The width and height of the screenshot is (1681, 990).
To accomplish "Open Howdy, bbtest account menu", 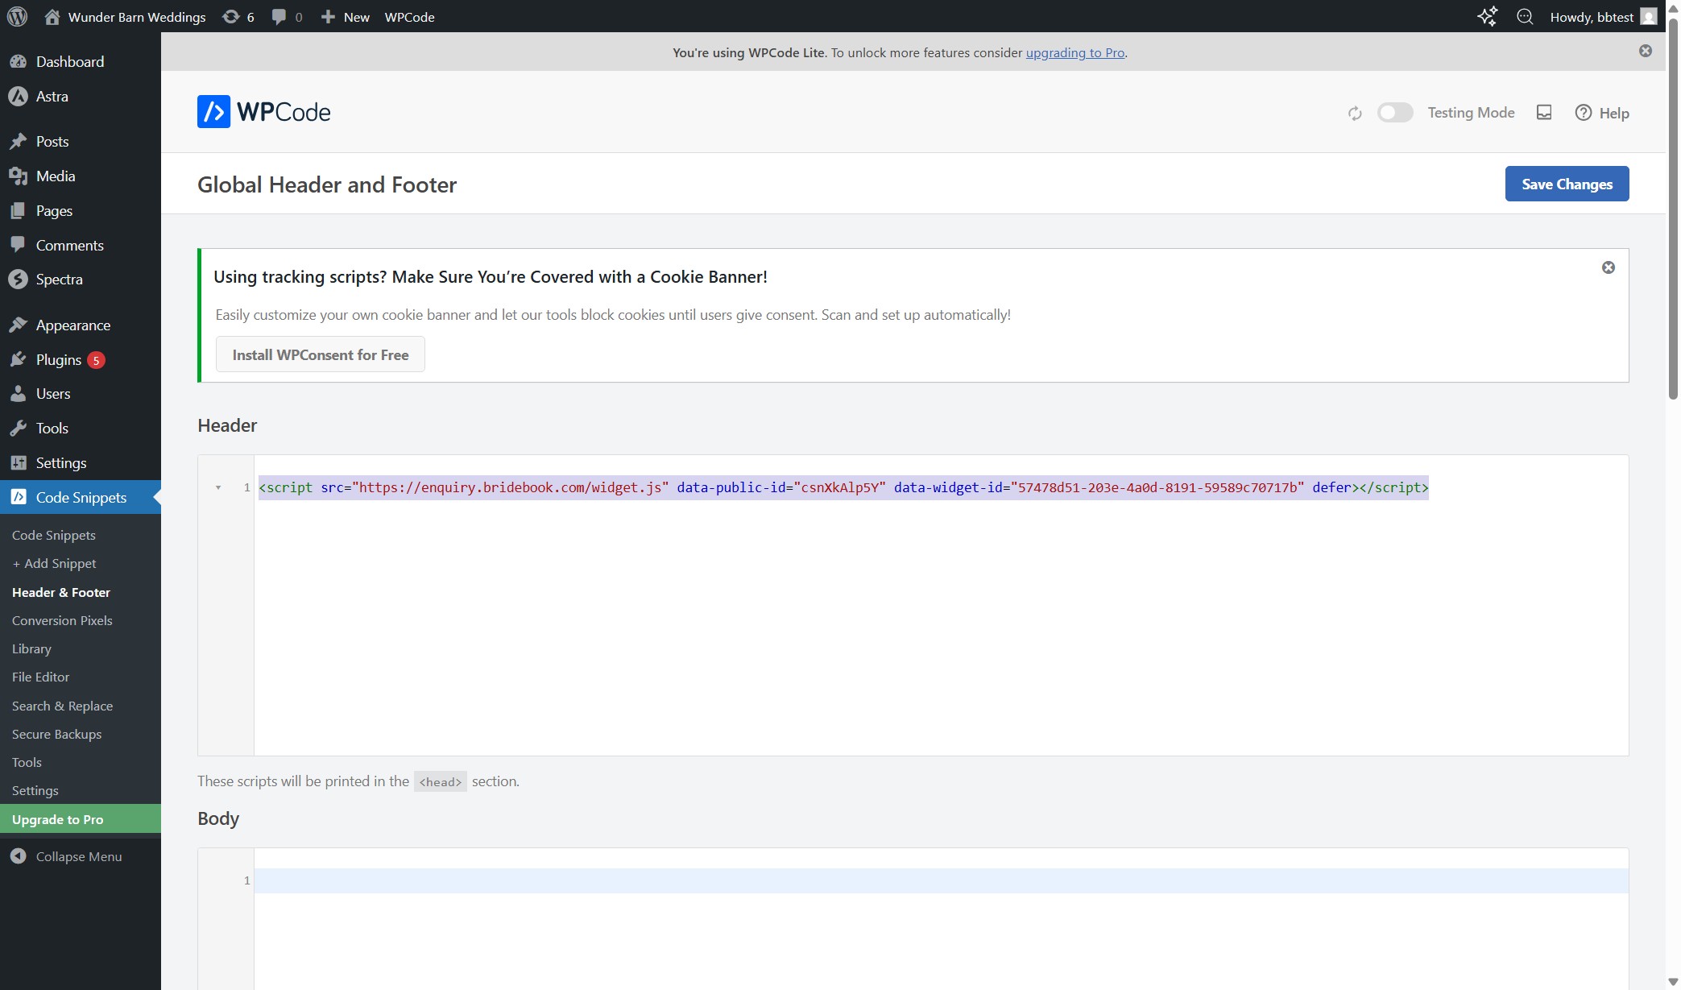I will click(x=1602, y=17).
